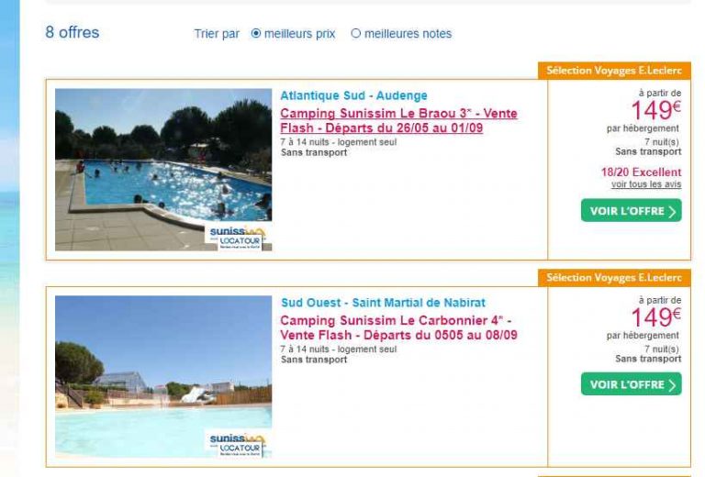
Task: Click the 'voir tous les avis' link
Action: click(646, 184)
